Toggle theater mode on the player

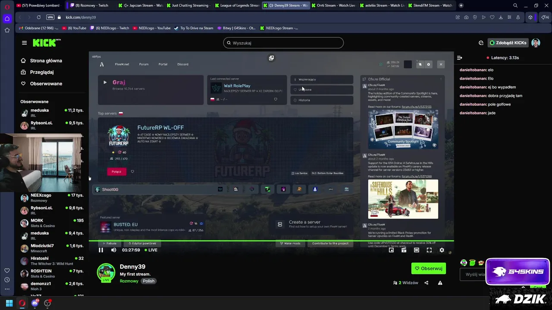(417, 250)
